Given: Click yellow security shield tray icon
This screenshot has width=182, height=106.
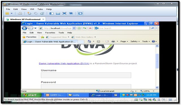Looking at the screenshot, I should pyautogui.click(x=123, y=95).
